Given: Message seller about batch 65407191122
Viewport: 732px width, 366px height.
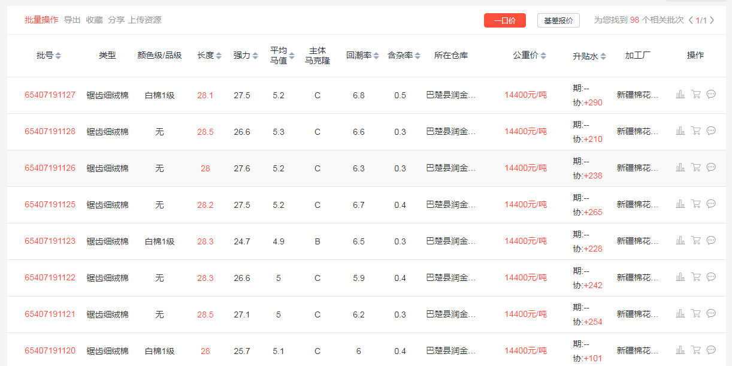Looking at the screenshot, I should pyautogui.click(x=711, y=277).
